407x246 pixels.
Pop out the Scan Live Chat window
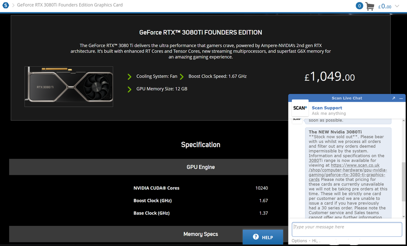click(x=393, y=98)
